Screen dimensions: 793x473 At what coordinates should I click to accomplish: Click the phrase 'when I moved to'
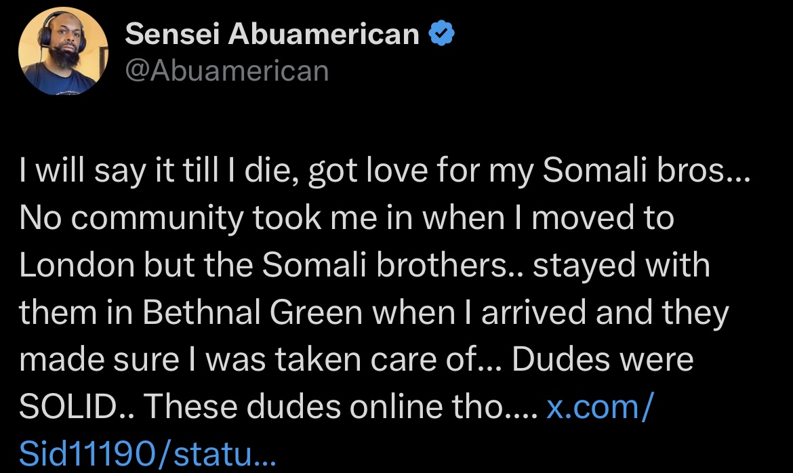(x=548, y=218)
